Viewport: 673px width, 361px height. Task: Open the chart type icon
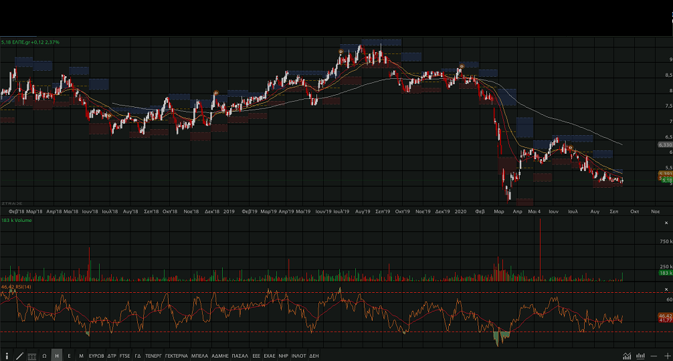click(x=627, y=356)
